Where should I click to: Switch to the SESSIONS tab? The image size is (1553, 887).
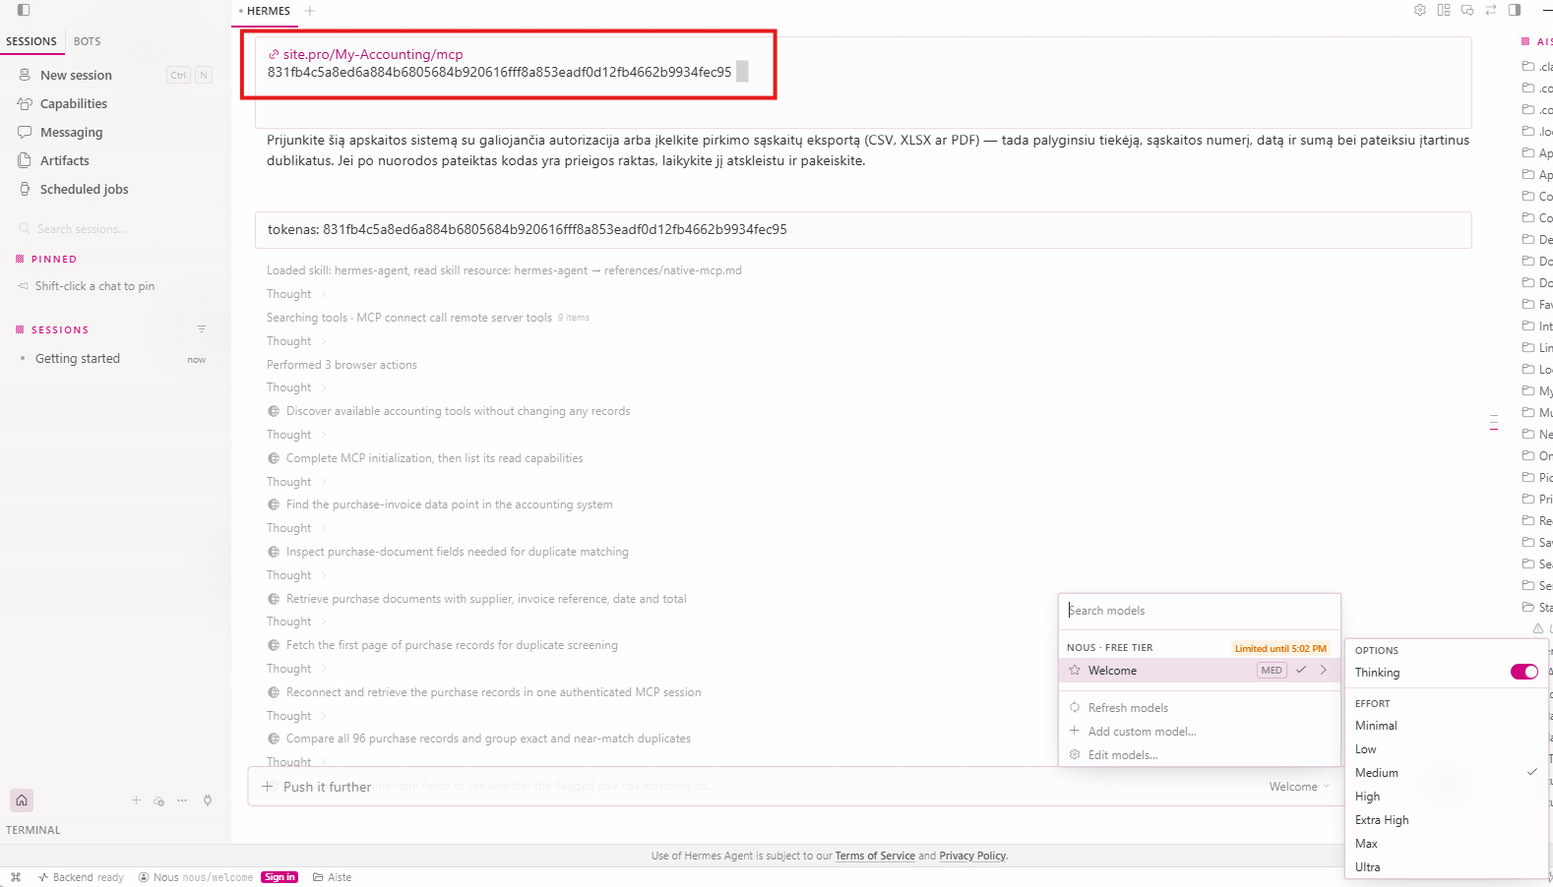click(x=31, y=41)
